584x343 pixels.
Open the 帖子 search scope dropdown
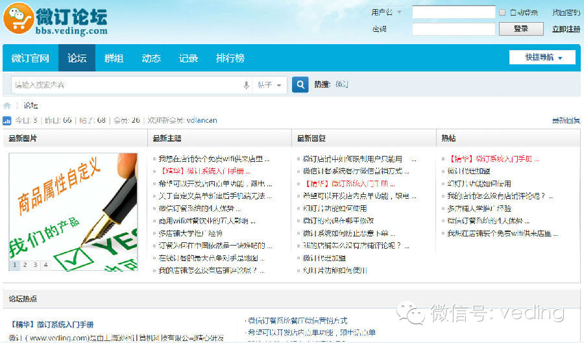(269, 85)
